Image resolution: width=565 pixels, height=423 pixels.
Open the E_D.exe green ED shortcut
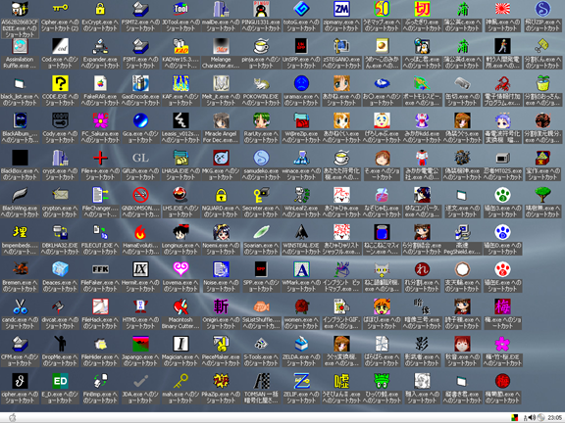(x=60, y=381)
